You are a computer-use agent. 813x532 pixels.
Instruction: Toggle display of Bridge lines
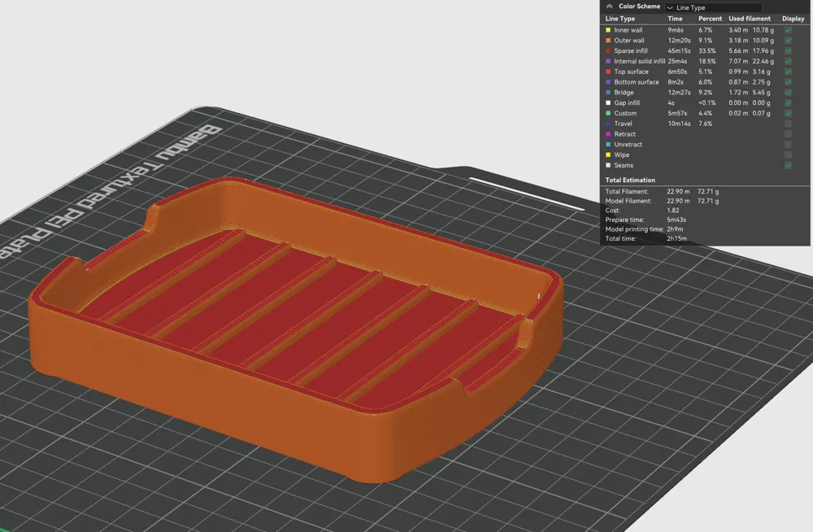pyautogui.click(x=788, y=93)
